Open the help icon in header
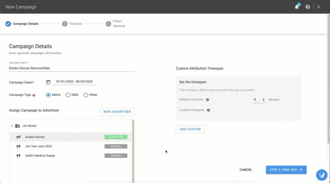The height and width of the screenshot is (183, 330). pos(308,7)
